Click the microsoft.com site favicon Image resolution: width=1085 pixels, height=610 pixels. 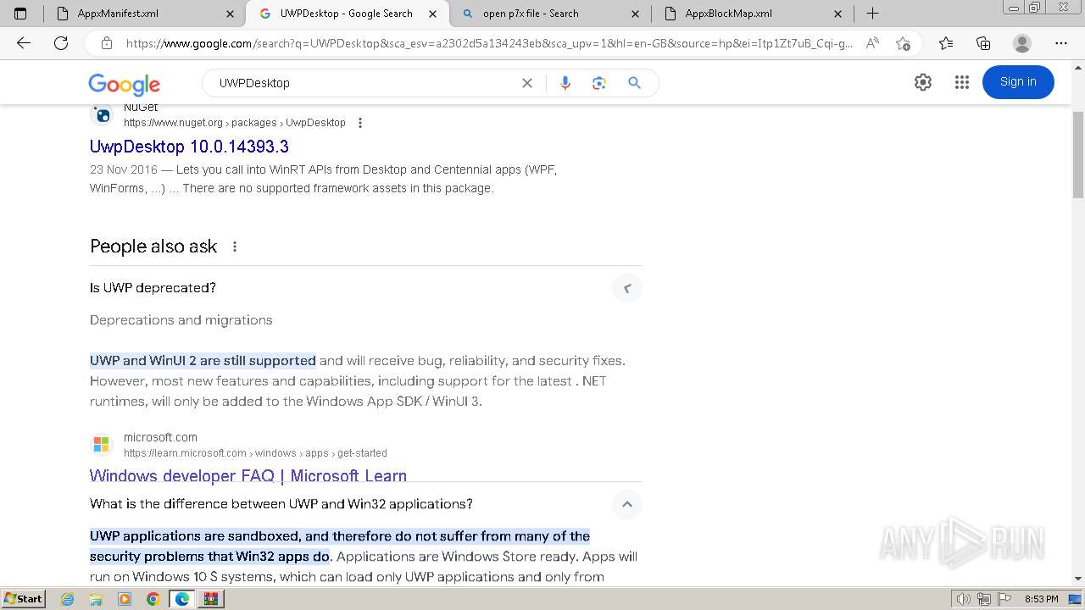(x=102, y=444)
